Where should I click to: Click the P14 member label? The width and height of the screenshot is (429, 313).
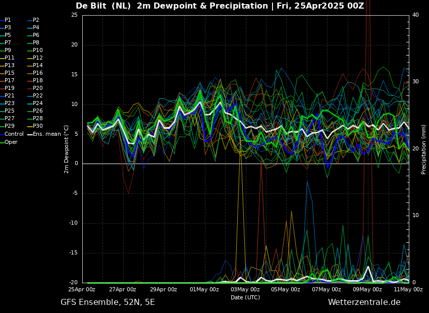tap(35, 66)
